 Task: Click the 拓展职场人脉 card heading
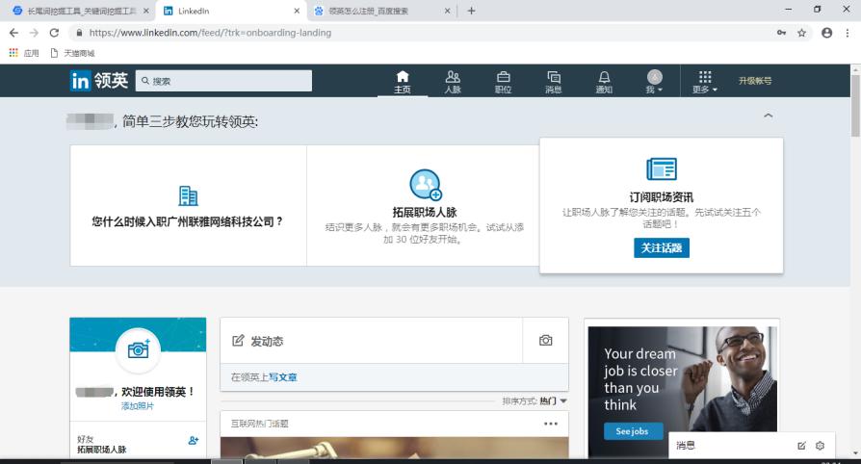coord(425,213)
